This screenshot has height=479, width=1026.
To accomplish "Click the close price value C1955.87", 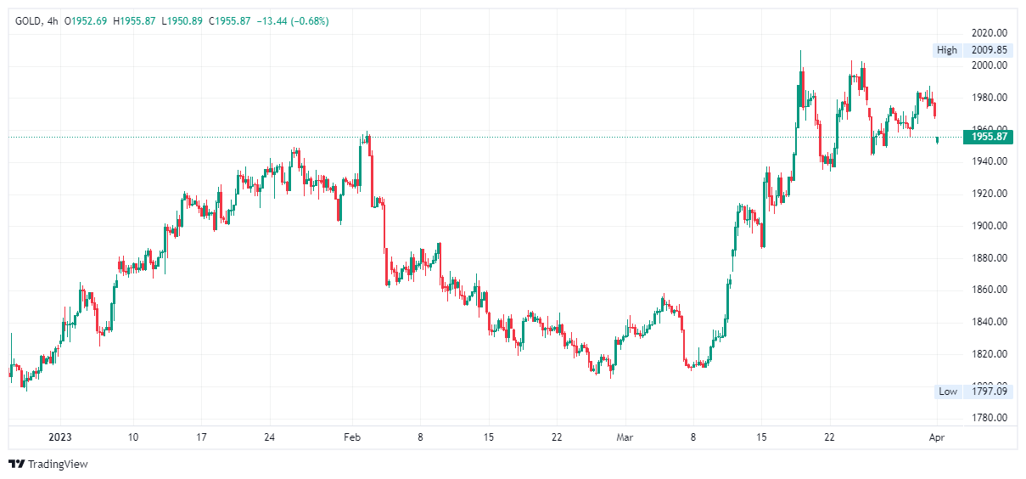I will click(228, 20).
